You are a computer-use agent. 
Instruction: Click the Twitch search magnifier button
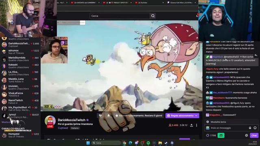[x=153, y=16]
